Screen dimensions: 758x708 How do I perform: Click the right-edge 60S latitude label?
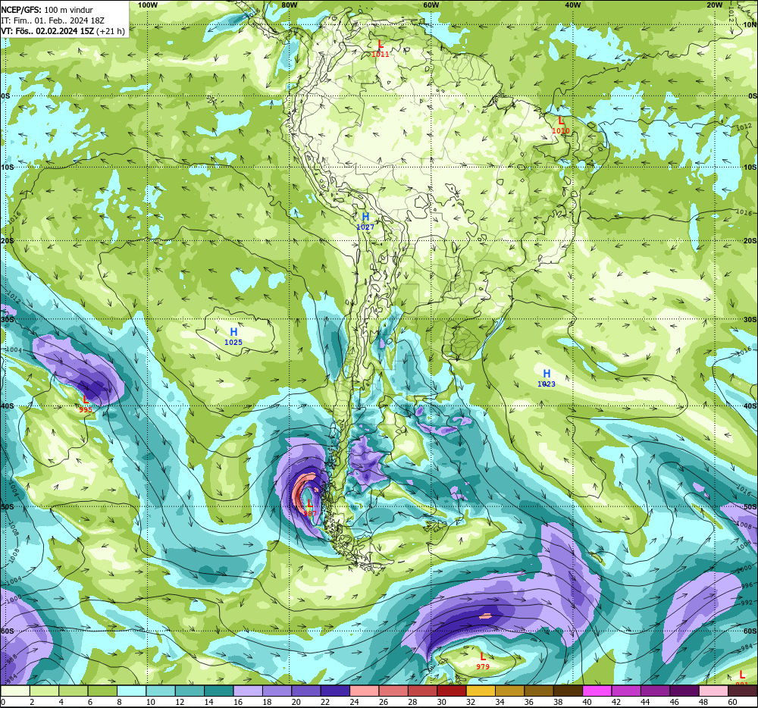tap(750, 631)
